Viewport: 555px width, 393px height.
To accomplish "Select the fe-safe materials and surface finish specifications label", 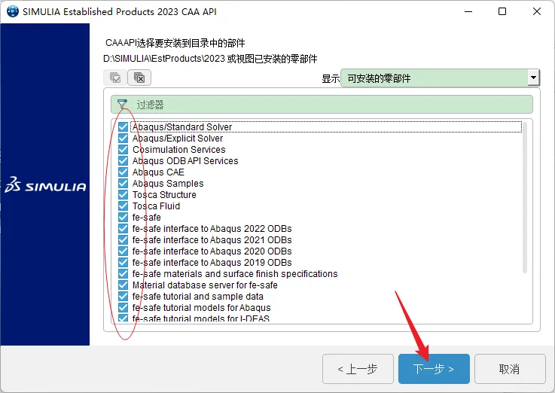I will pyautogui.click(x=235, y=274).
